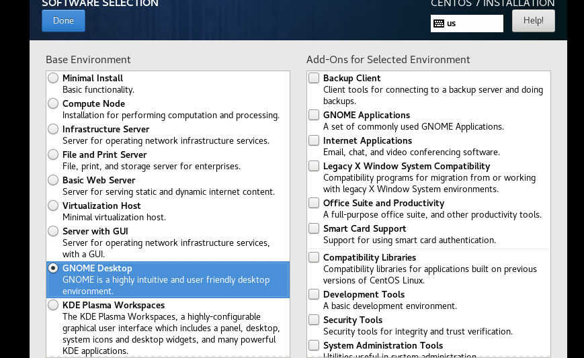
Task: Toggle Smart Card Support checkbox
Action: 314,229
